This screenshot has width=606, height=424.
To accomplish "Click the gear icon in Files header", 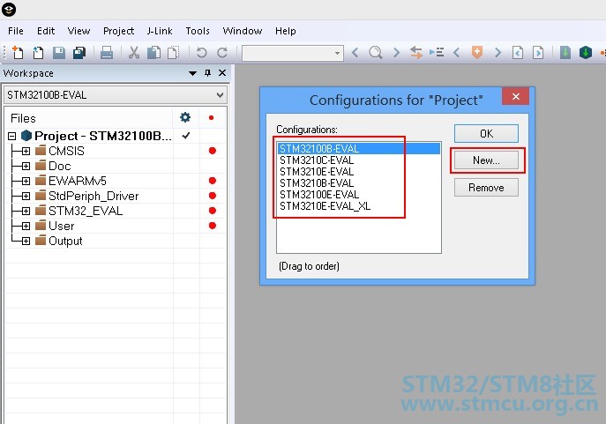I will (x=185, y=117).
